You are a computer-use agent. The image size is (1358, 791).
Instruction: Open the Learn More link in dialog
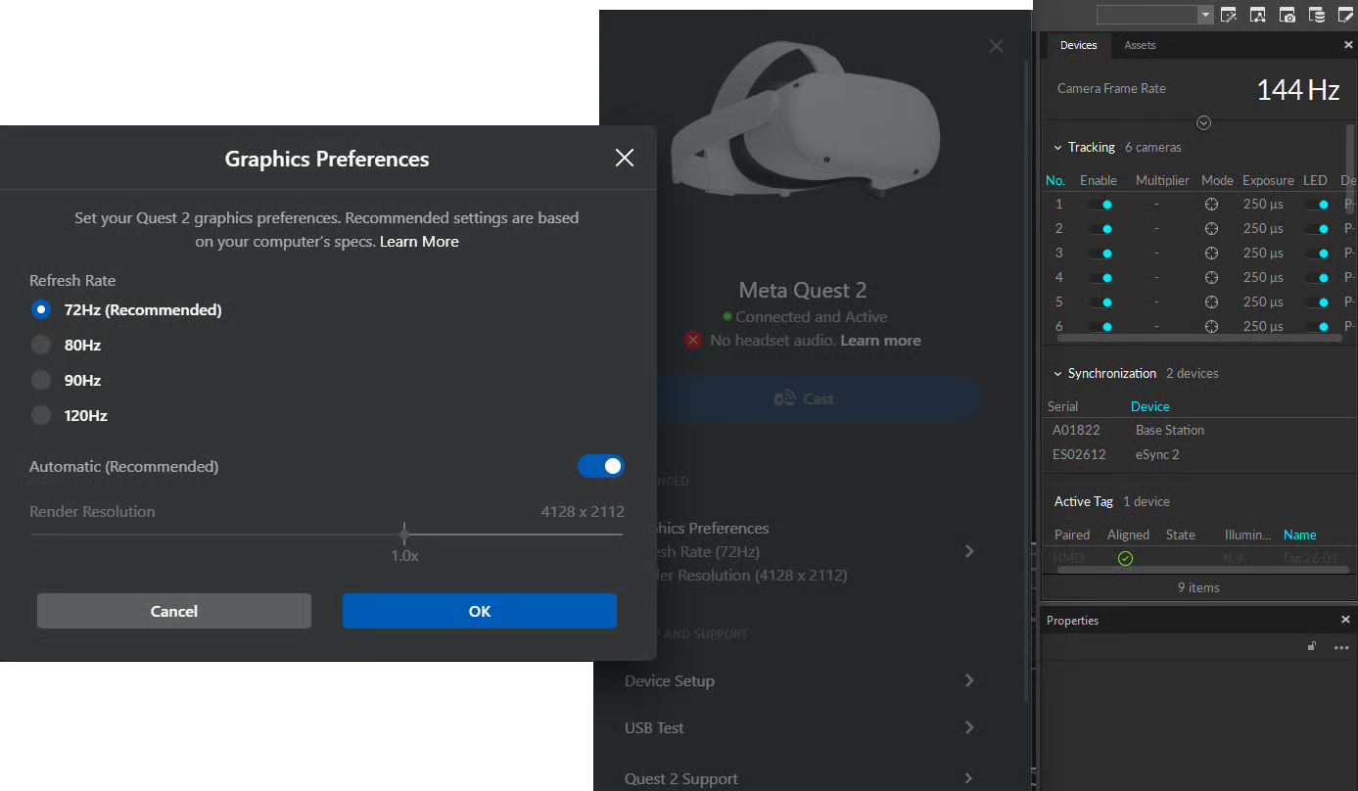pos(419,241)
